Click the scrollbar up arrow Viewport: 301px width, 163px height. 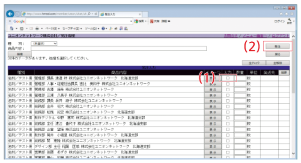pos(293,36)
